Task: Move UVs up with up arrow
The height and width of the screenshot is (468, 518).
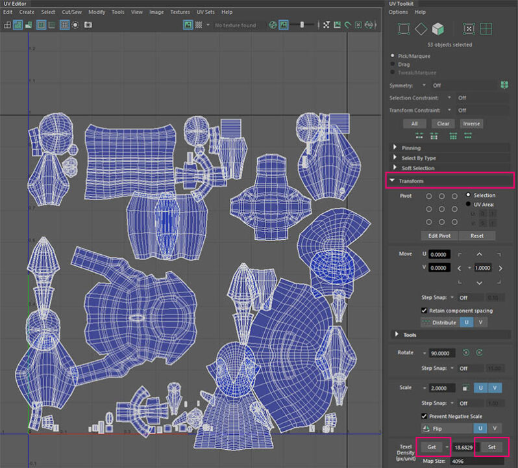Action: click(479, 254)
